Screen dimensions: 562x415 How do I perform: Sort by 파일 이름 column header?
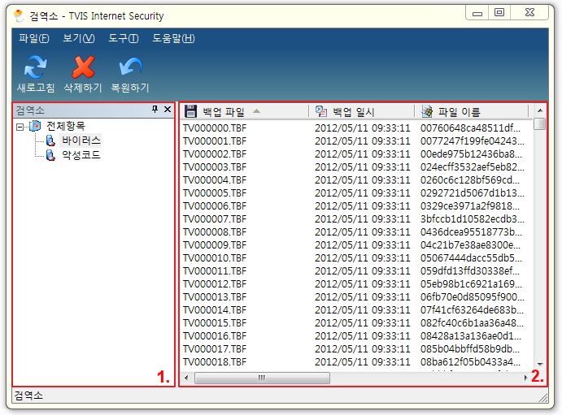tap(459, 111)
